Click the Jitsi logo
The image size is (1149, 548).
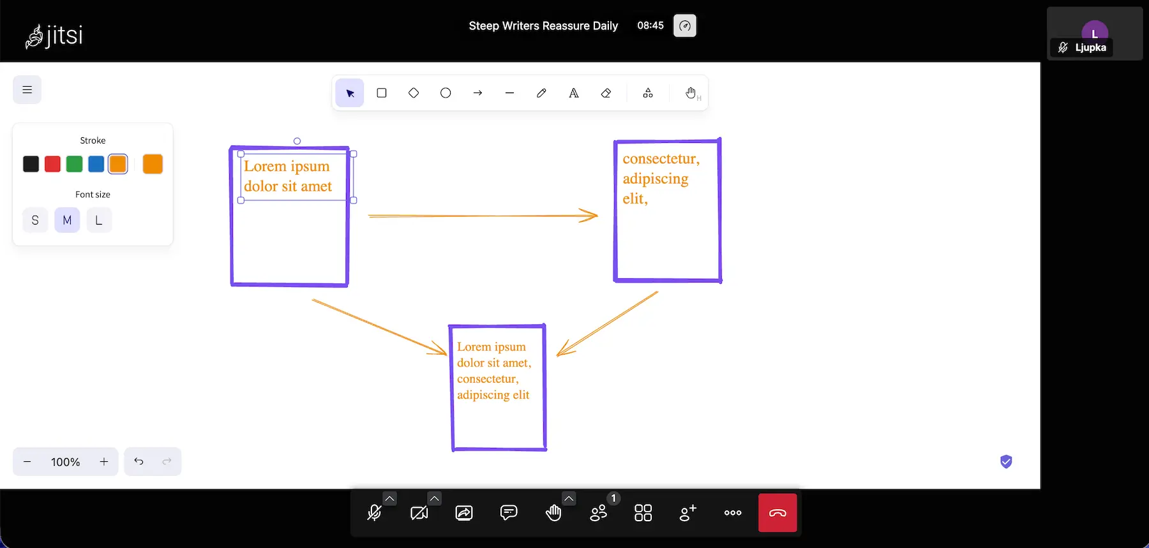pyautogui.click(x=54, y=36)
